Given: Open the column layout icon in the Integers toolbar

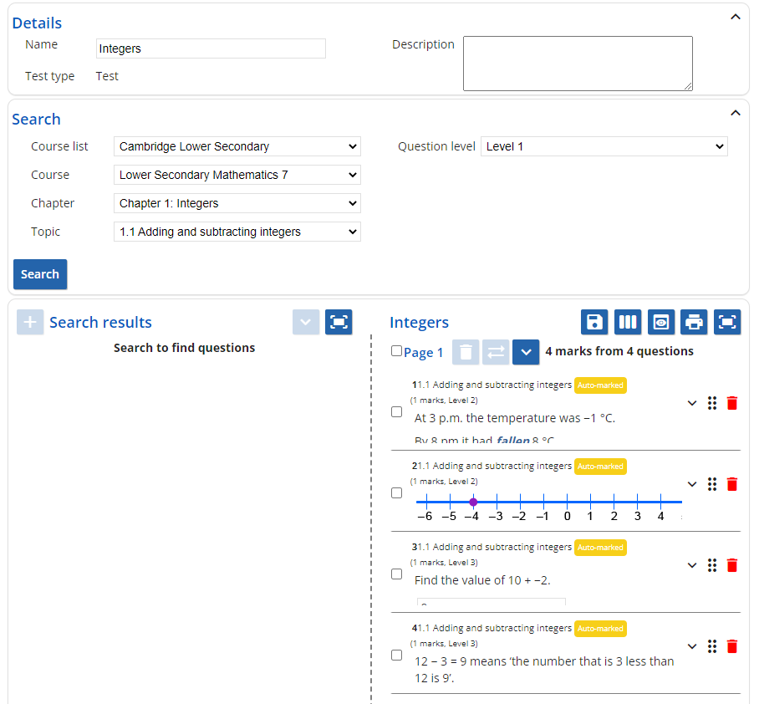Looking at the screenshot, I should click(x=627, y=322).
